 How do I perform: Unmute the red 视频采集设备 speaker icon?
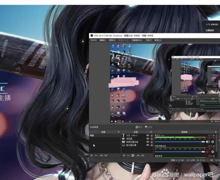click(207, 152)
